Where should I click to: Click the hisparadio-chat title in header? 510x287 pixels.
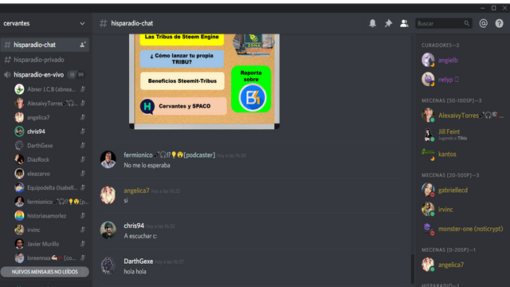(132, 23)
